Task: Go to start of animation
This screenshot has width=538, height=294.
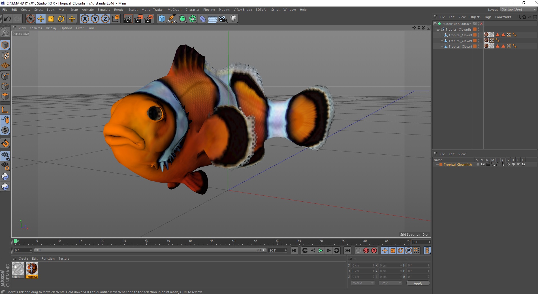Action: pyautogui.click(x=294, y=250)
